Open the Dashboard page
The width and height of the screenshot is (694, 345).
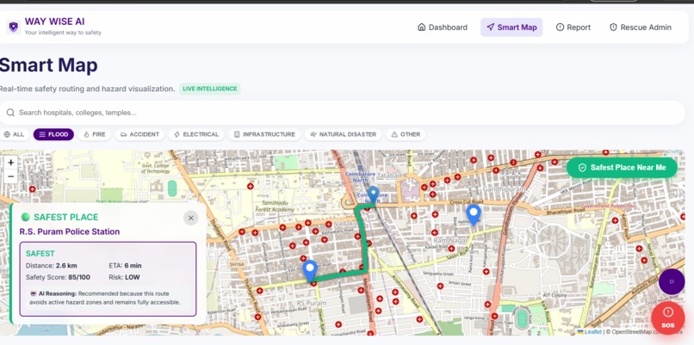(x=443, y=28)
